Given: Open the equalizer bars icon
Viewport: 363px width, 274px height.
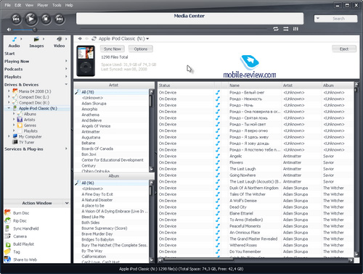Looking at the screenshot, I should coord(295,29).
